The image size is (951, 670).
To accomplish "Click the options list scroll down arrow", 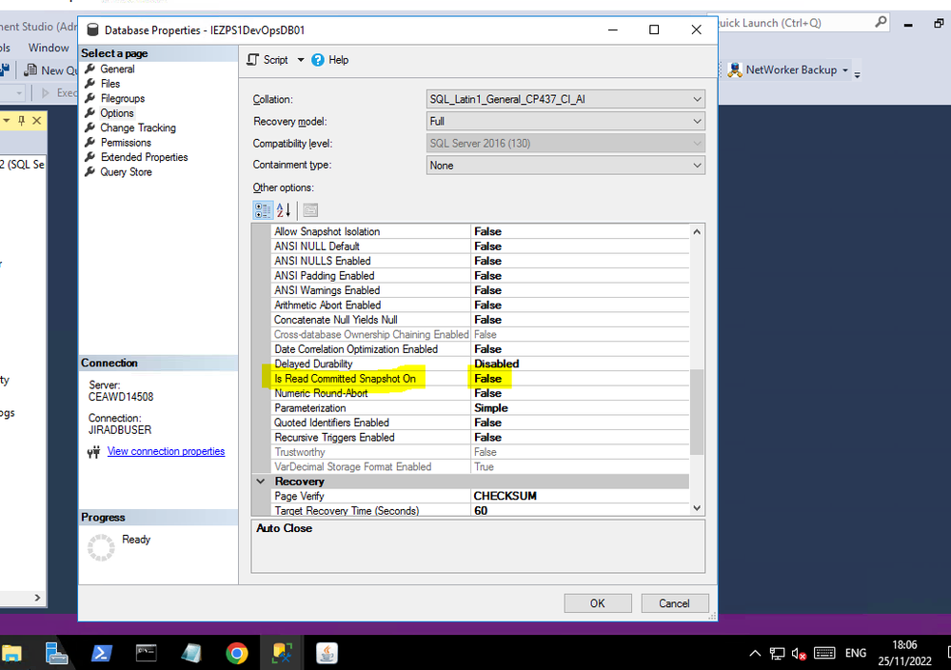I will (697, 508).
